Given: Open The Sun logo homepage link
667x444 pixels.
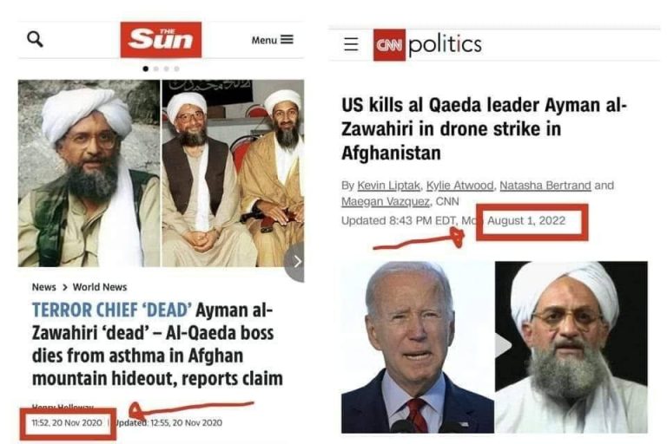Looking at the screenshot, I should click(x=161, y=40).
